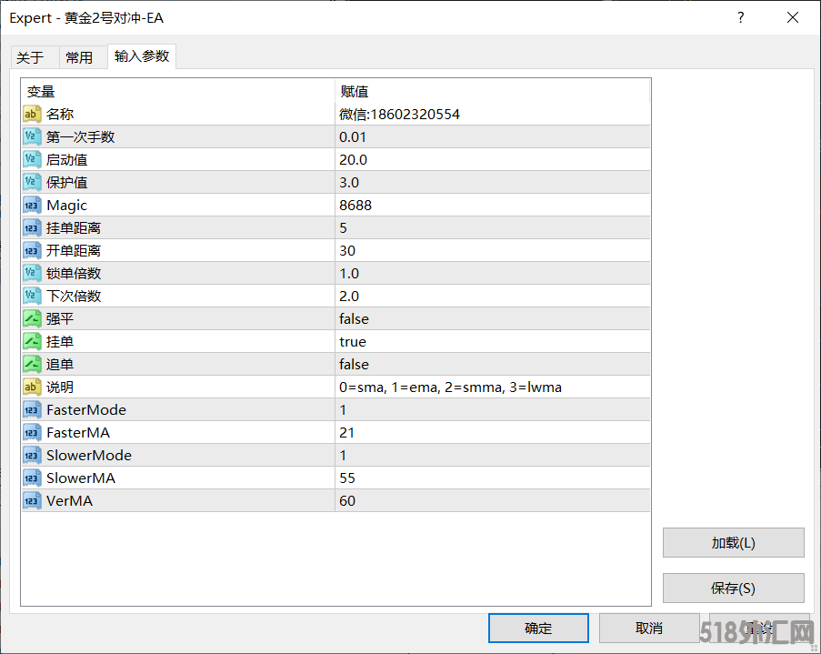Click the integer icon next to VerMA

coord(32,500)
